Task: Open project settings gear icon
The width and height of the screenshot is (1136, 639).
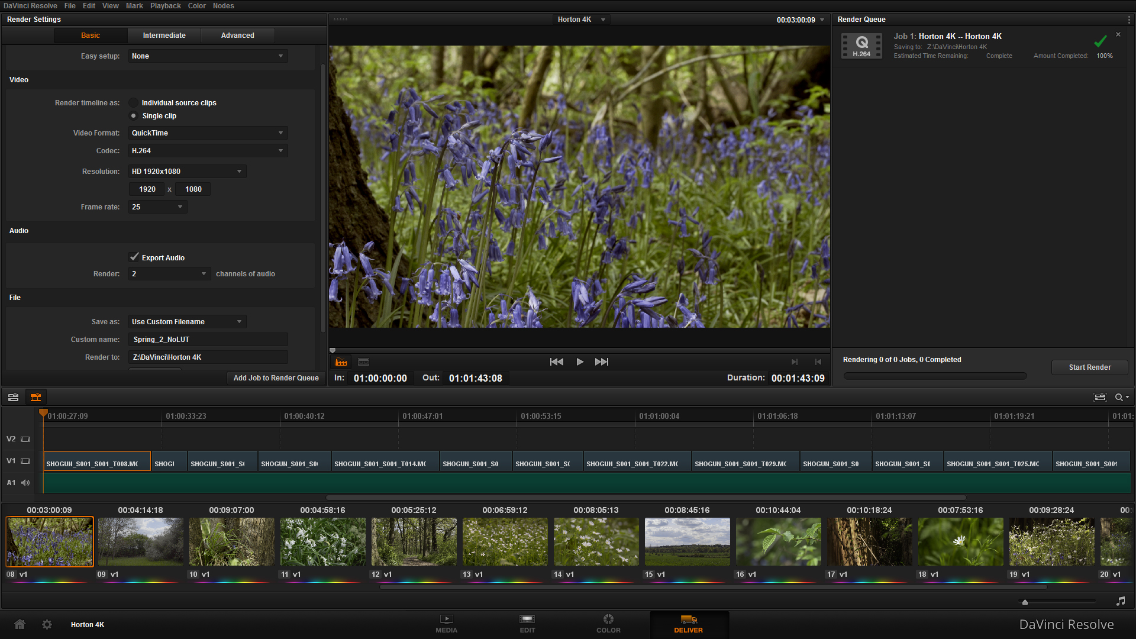Action: 47,624
